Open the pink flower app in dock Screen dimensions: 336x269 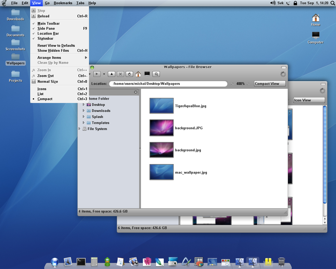click(x=147, y=262)
